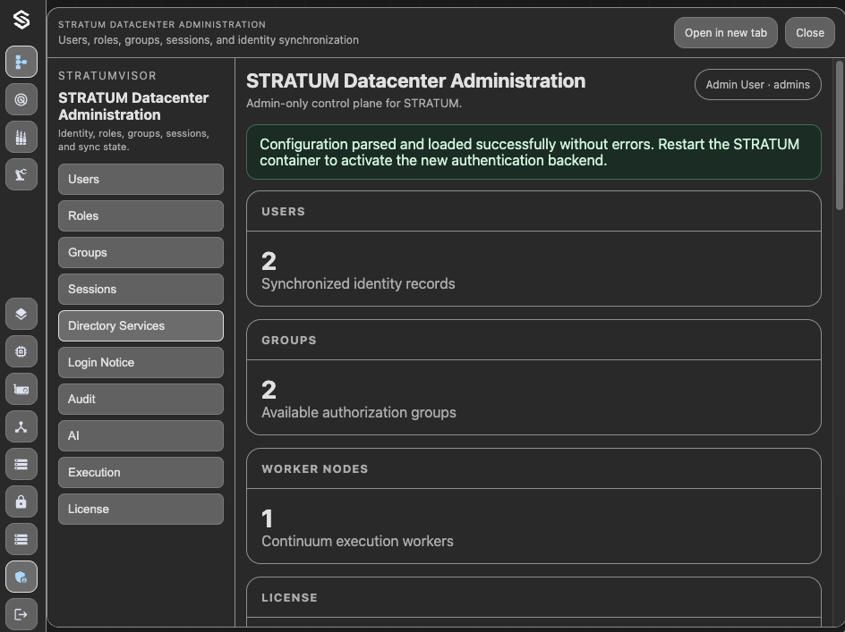Click the STRATUM logo icon
Screen dimensions: 845x632
(21, 20)
